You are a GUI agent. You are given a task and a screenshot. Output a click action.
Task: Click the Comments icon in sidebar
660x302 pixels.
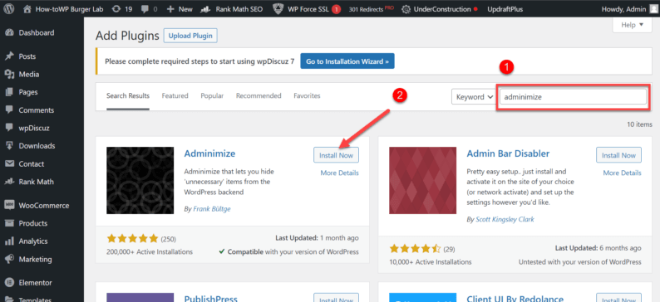click(9, 110)
